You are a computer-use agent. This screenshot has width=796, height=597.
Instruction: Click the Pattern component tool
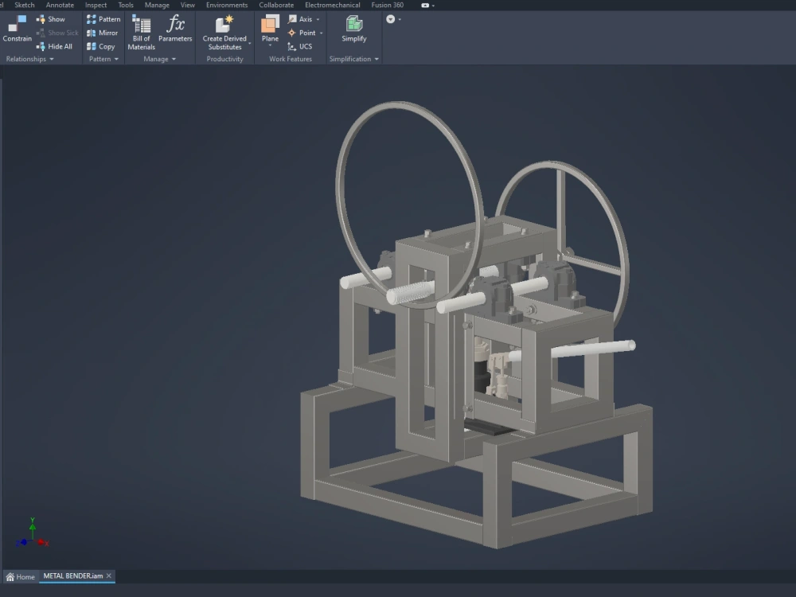(x=103, y=19)
